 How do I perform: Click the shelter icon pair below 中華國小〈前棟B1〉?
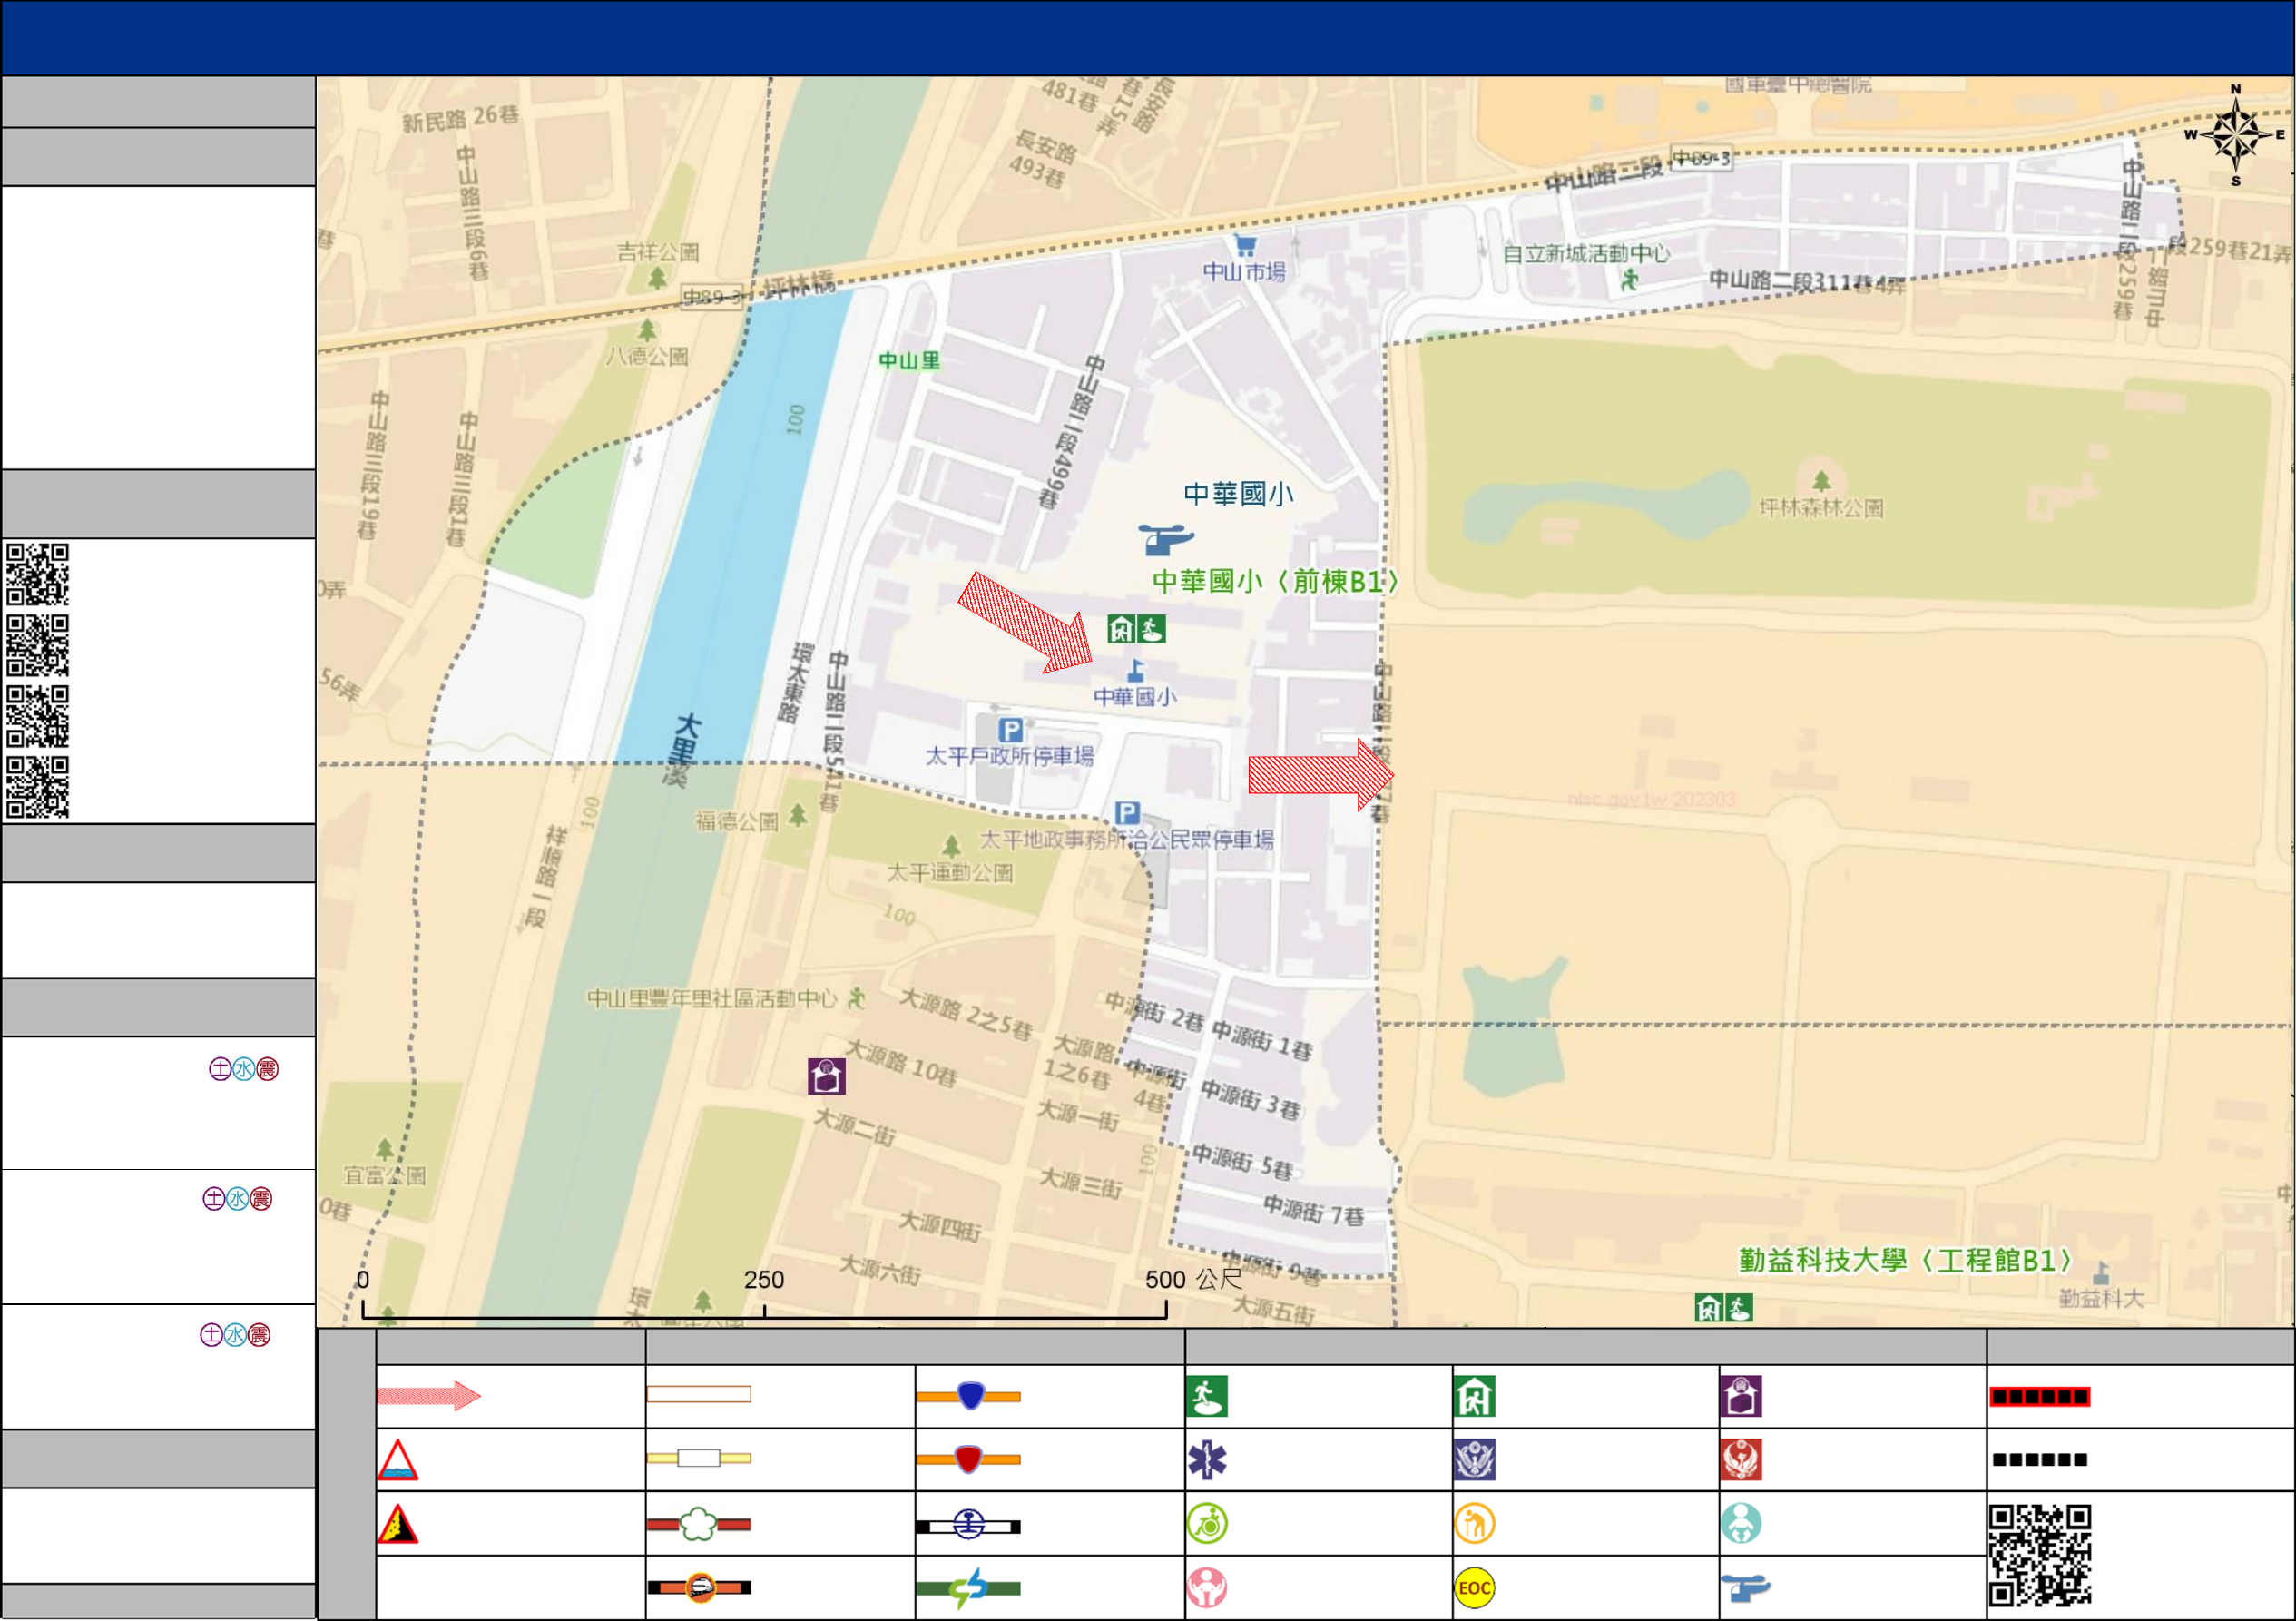coord(1137,629)
